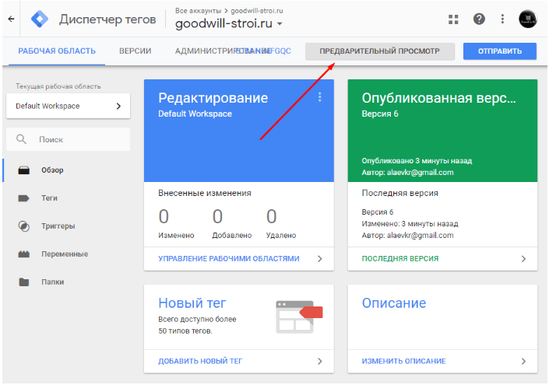549x385 pixels.
Task: Select Обзор in the sidebar
Action: pyautogui.click(x=52, y=170)
